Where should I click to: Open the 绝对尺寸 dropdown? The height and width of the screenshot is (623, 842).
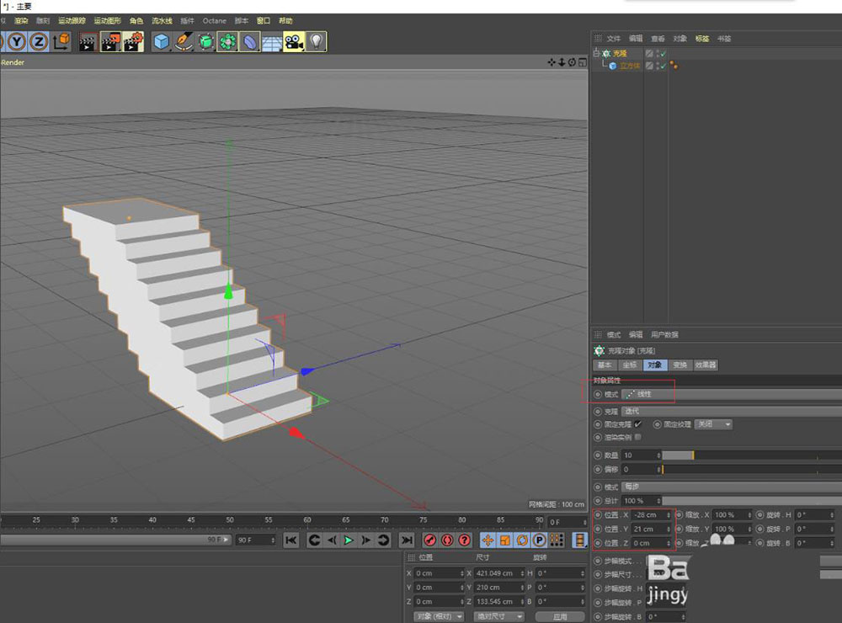click(498, 616)
